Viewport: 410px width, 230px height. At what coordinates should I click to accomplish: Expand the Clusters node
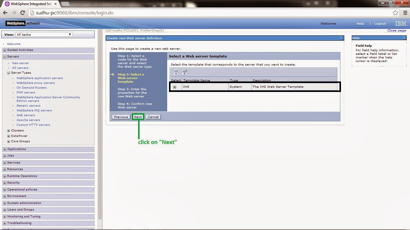(9, 131)
